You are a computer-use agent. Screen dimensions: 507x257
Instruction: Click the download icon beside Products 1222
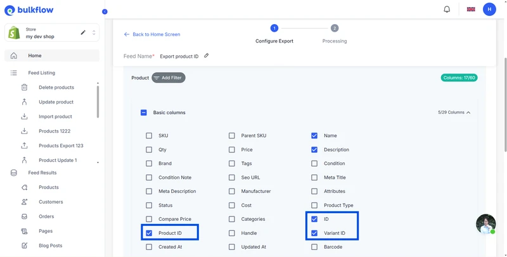point(24,131)
